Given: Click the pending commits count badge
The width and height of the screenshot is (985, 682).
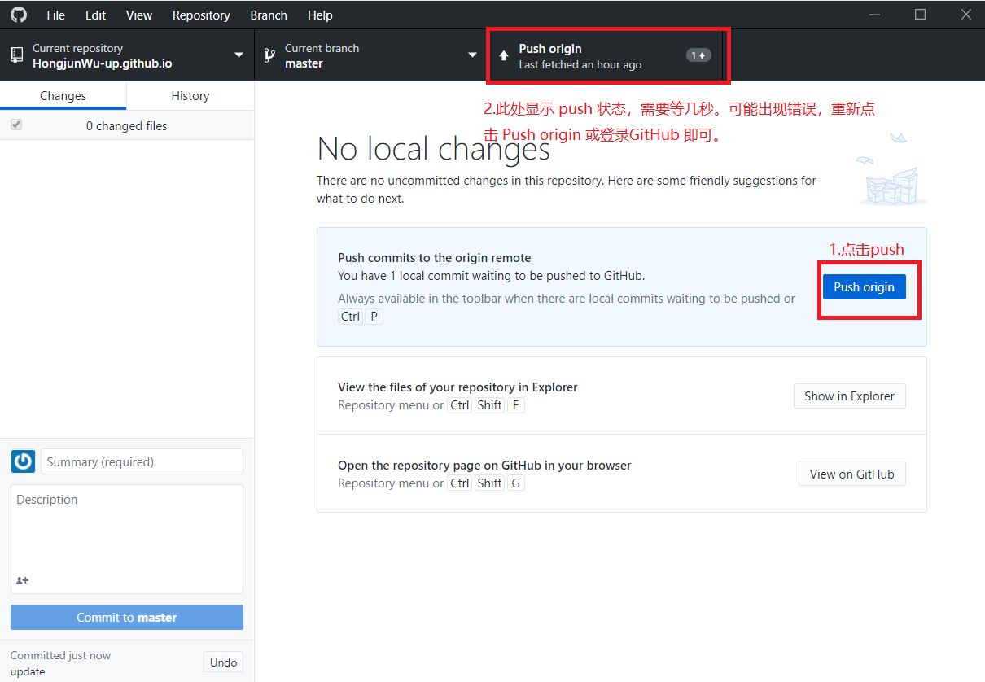Looking at the screenshot, I should [x=698, y=55].
